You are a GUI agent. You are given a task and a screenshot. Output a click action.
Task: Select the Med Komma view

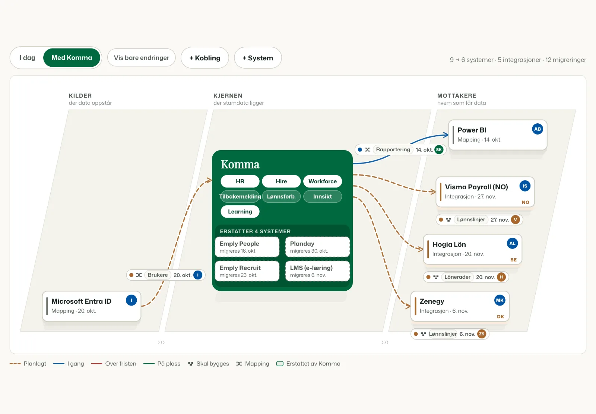tap(72, 58)
